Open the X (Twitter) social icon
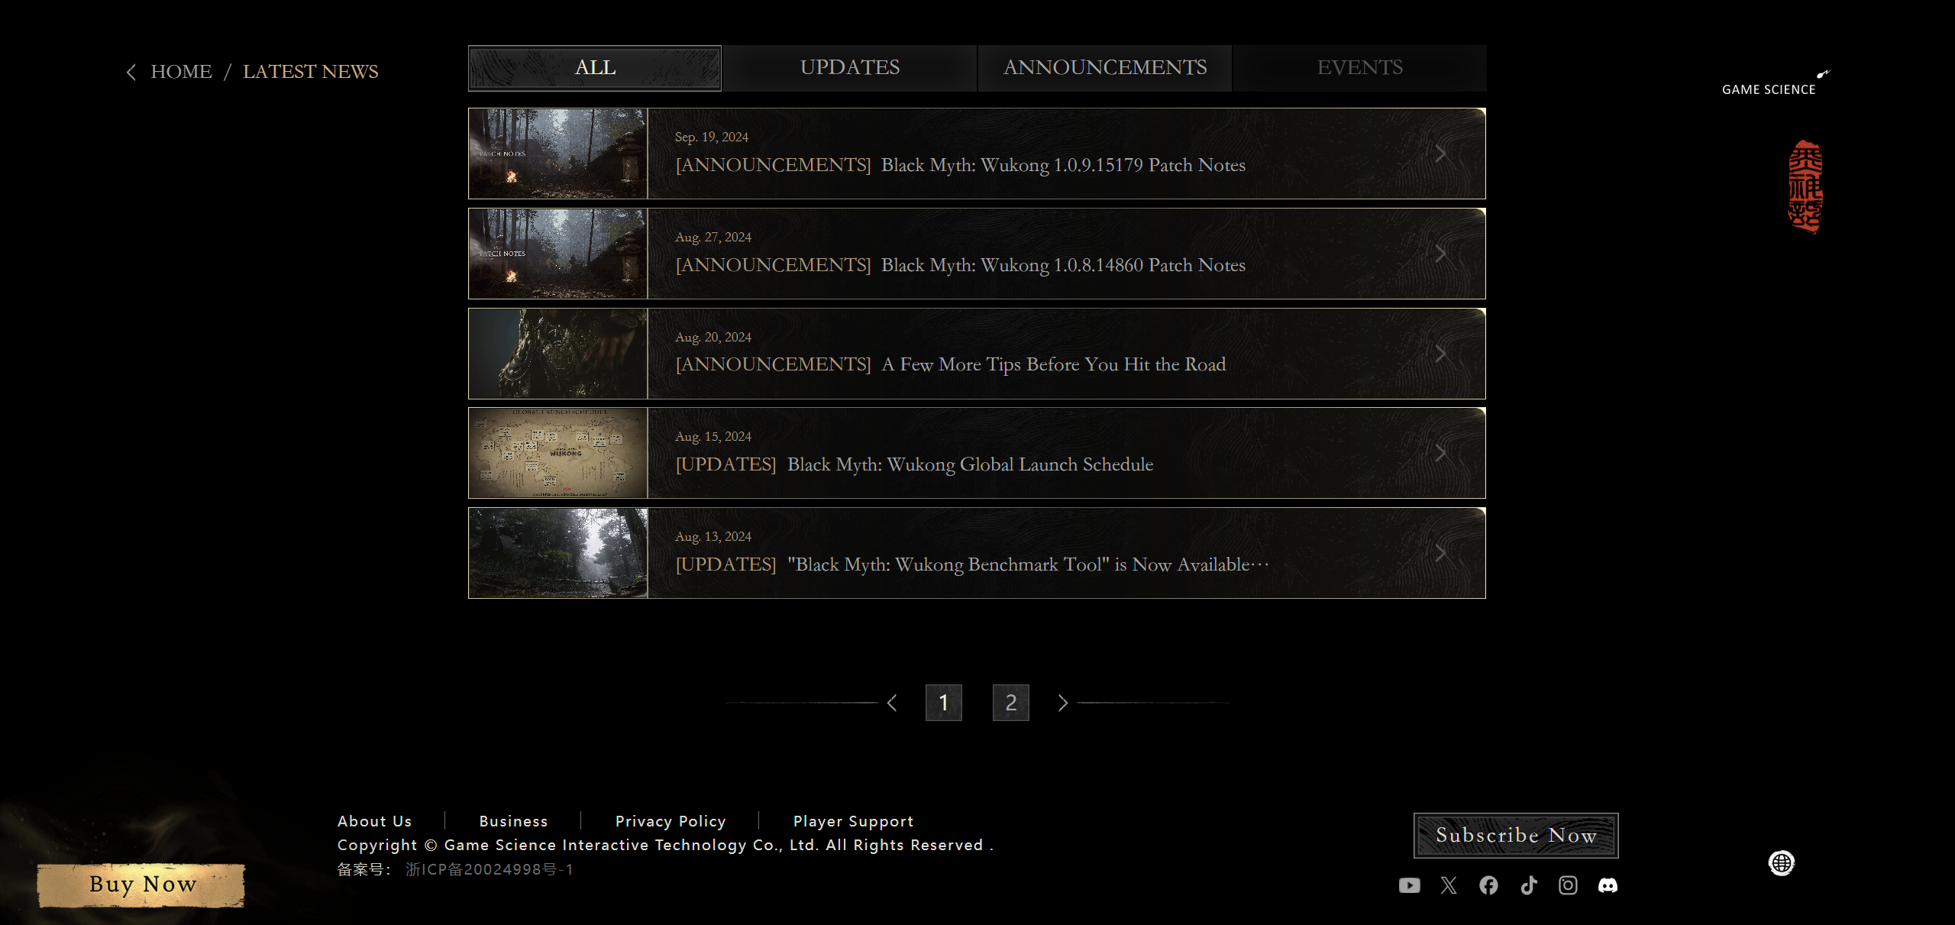The image size is (1955, 925). (1449, 885)
